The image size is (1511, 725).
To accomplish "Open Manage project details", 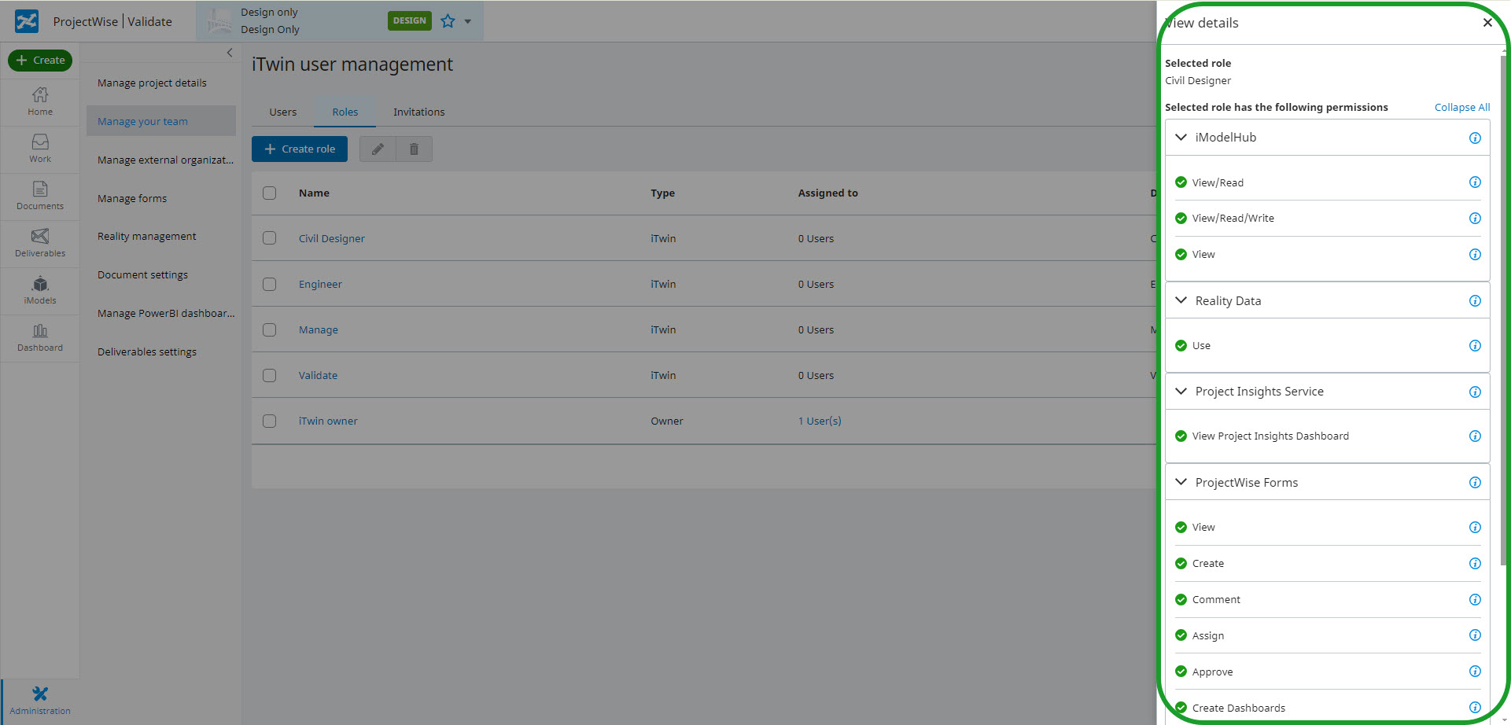I will [x=161, y=83].
